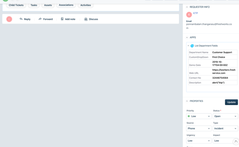Click the Add note label

[x=70, y=19]
